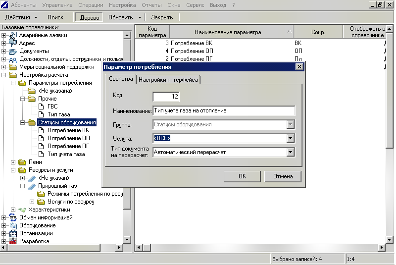Screen dimensions: 396x265
Task: Open the Услуга dropdown list
Action: 291,138
